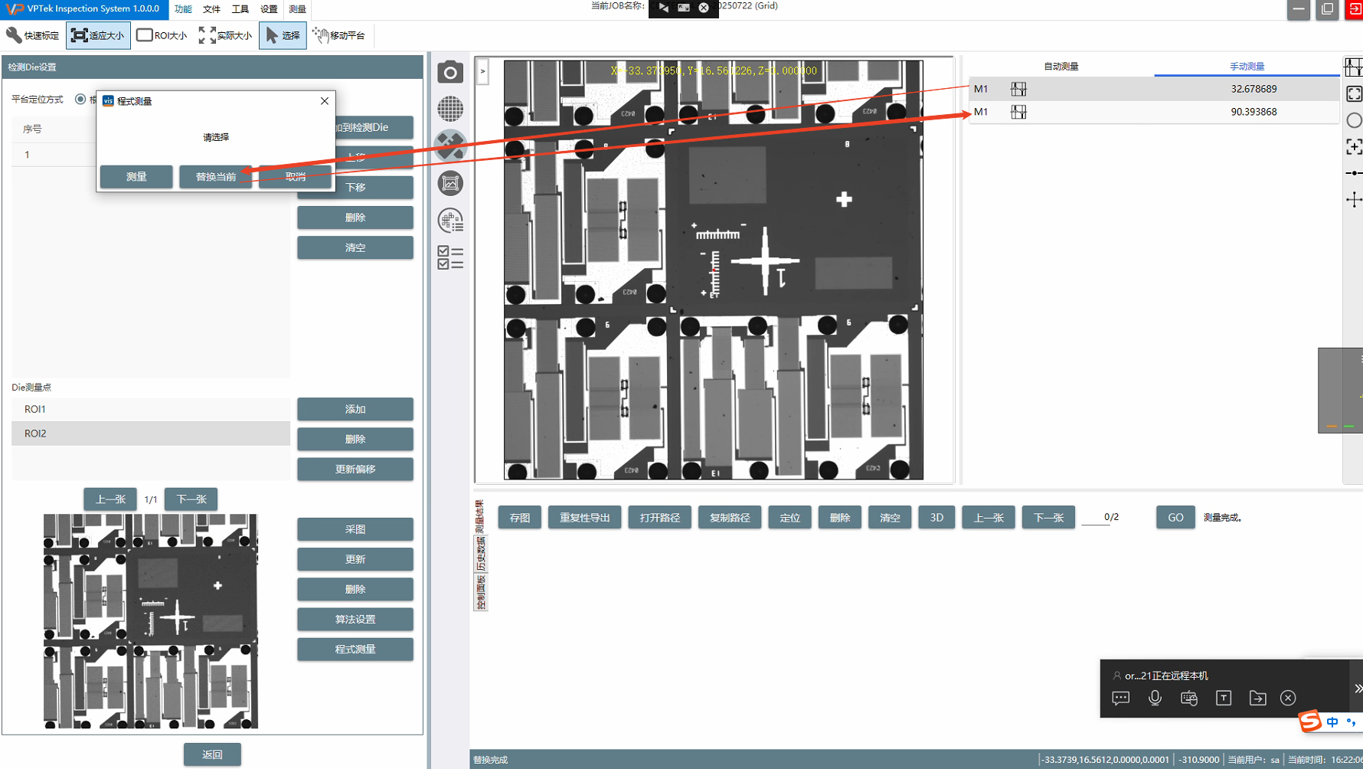Click the GO button
This screenshot has height=769, width=1363.
pyautogui.click(x=1175, y=518)
